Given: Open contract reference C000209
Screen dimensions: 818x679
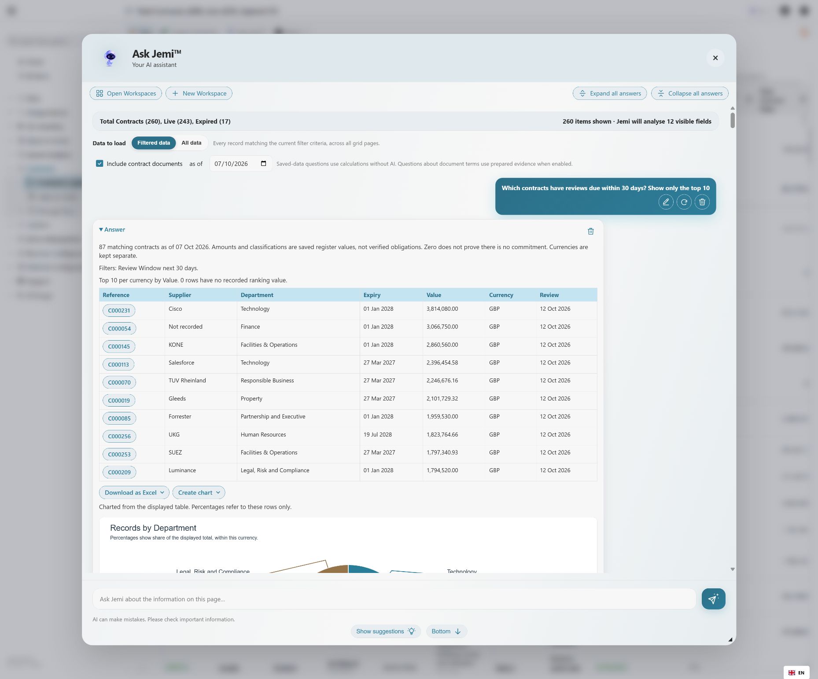Looking at the screenshot, I should pyautogui.click(x=119, y=473).
